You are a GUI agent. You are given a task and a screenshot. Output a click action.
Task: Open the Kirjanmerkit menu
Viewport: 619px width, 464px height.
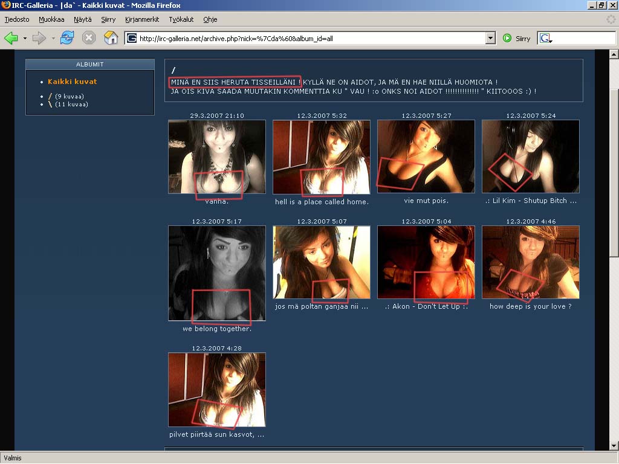click(142, 19)
